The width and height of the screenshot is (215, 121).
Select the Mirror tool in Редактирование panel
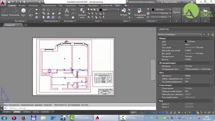point(48,13)
